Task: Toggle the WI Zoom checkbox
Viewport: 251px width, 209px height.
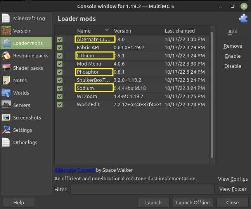Action: pos(60,96)
